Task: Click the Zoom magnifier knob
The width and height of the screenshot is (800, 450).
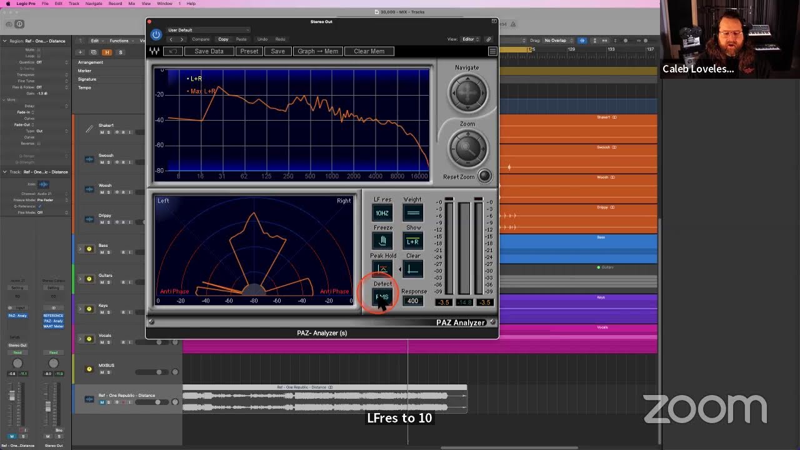Action: point(467,149)
